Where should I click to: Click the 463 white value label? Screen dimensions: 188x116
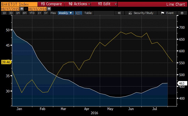[182, 83]
